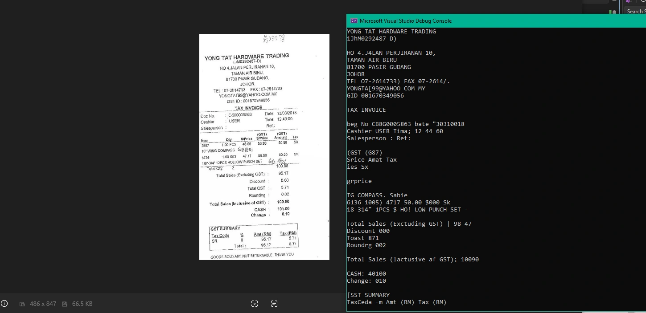Viewport: 646px width, 313px height.
Task: Click console line 'Toast 871'
Action: tap(363, 238)
